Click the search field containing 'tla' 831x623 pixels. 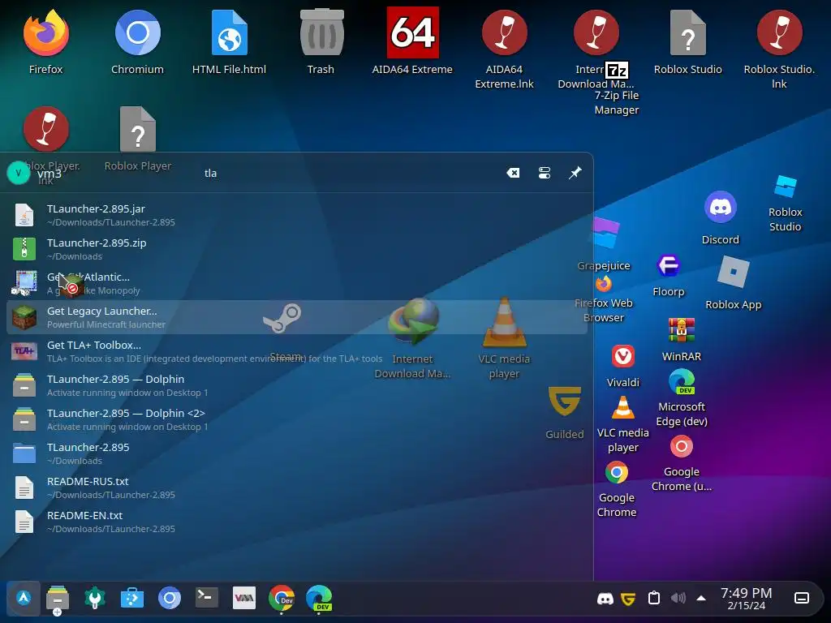[350, 173]
